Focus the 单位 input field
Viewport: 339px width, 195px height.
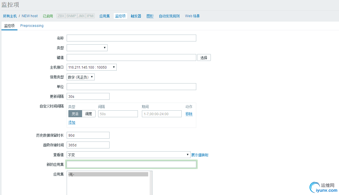pos(131,87)
